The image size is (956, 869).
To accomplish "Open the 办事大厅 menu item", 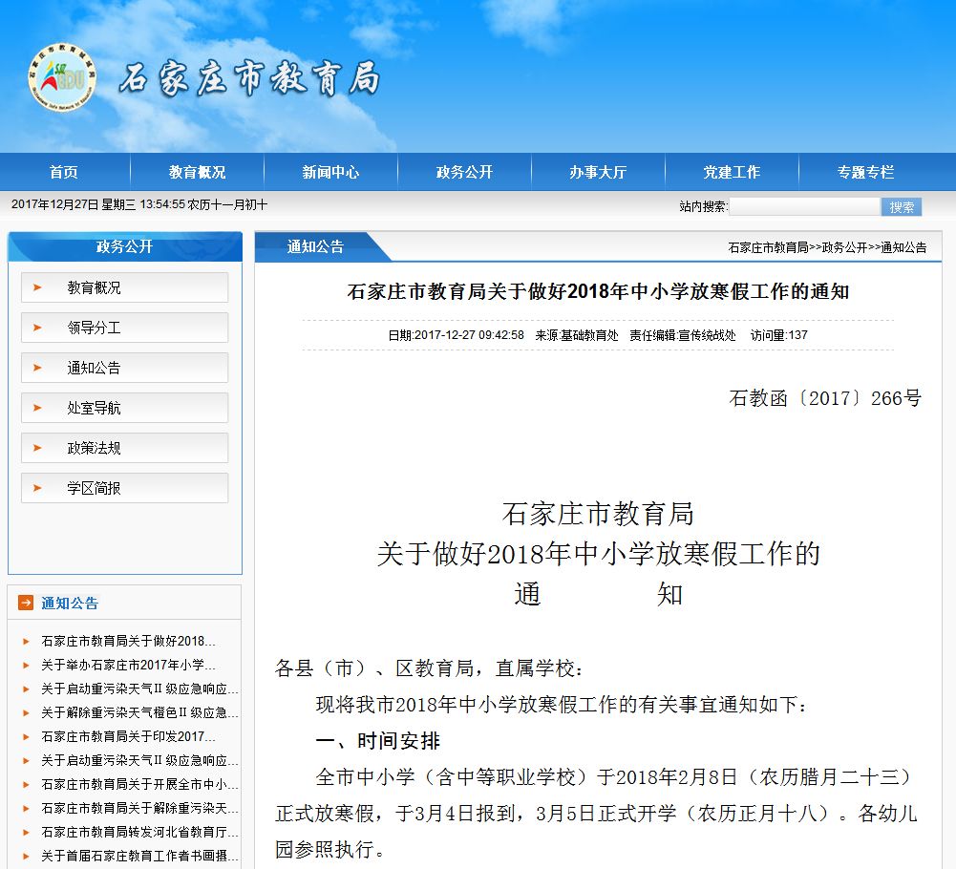I will pos(598,172).
